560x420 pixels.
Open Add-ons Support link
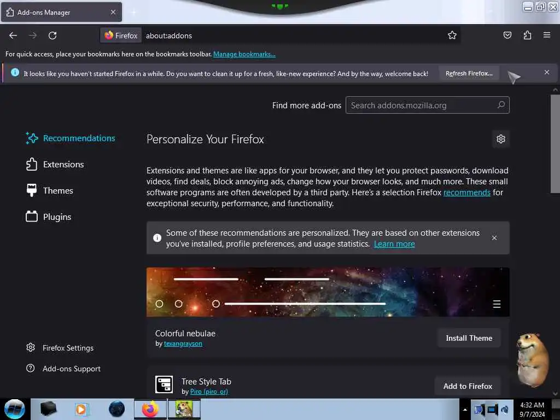(63, 368)
